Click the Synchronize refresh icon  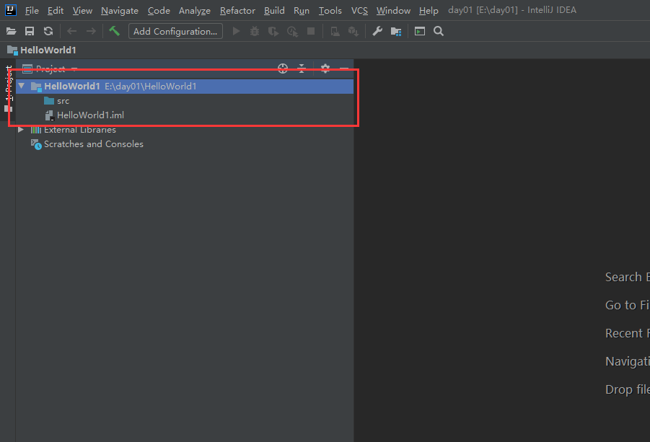tap(48, 31)
